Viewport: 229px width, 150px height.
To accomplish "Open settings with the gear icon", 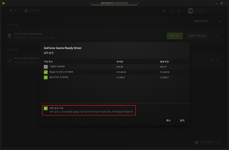I will pyautogui.click(x=179, y=11).
